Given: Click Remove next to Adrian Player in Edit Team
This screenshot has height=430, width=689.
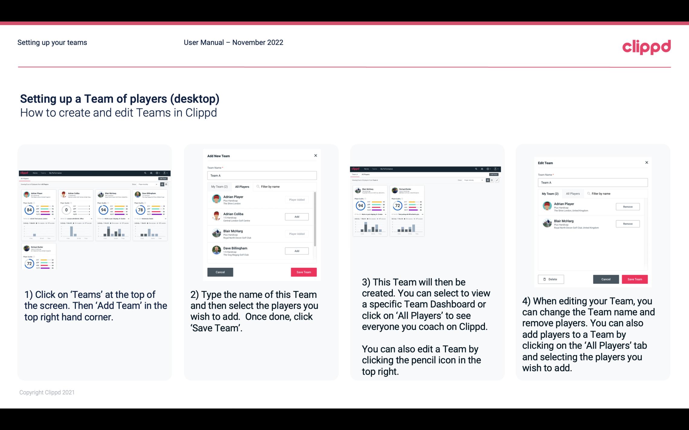Looking at the screenshot, I should pyautogui.click(x=628, y=207).
